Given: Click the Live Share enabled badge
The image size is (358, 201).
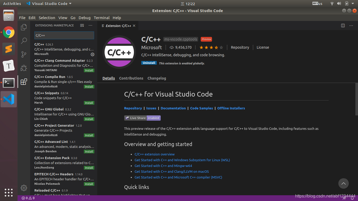Looking at the screenshot, I should coord(142,118).
